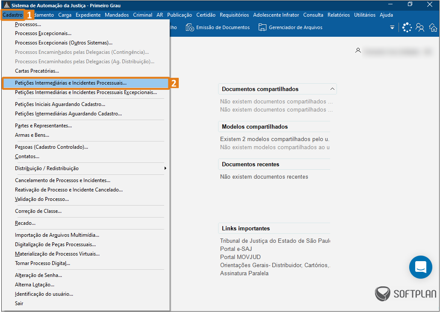Screen dimensions: 440x312
Task: Click the user profile icon beside the name
Action: pos(358,50)
